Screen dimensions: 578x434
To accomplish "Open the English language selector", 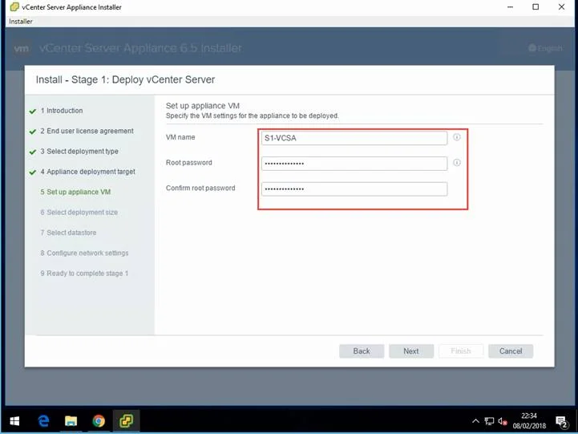I will click(545, 48).
